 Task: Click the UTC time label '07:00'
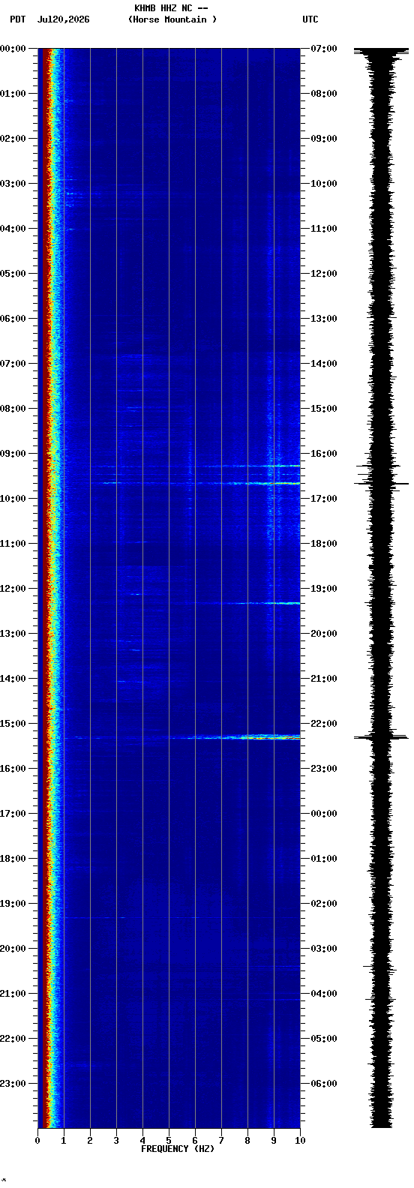click(324, 49)
